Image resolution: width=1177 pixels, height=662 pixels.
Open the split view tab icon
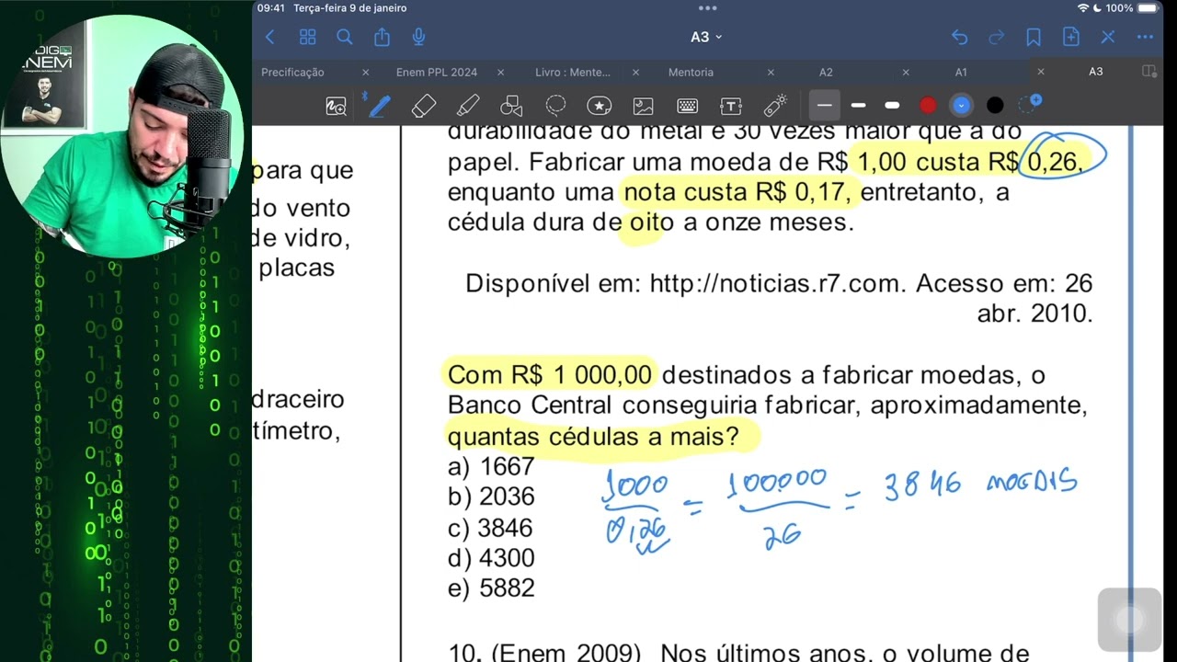(x=1148, y=72)
